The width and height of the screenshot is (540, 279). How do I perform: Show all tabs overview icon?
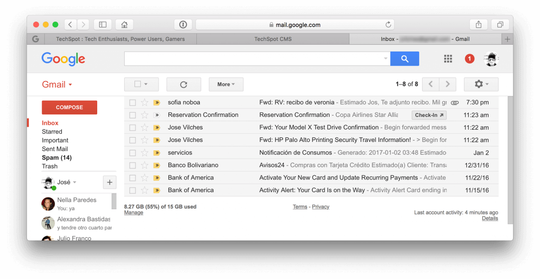(500, 25)
